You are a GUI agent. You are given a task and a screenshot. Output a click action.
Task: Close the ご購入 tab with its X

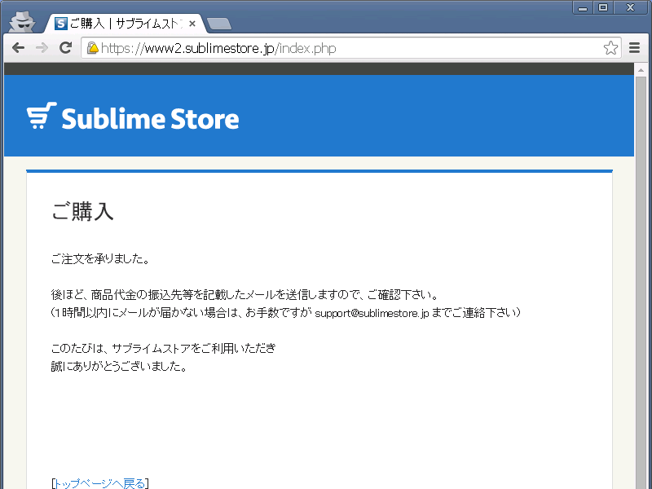192,24
